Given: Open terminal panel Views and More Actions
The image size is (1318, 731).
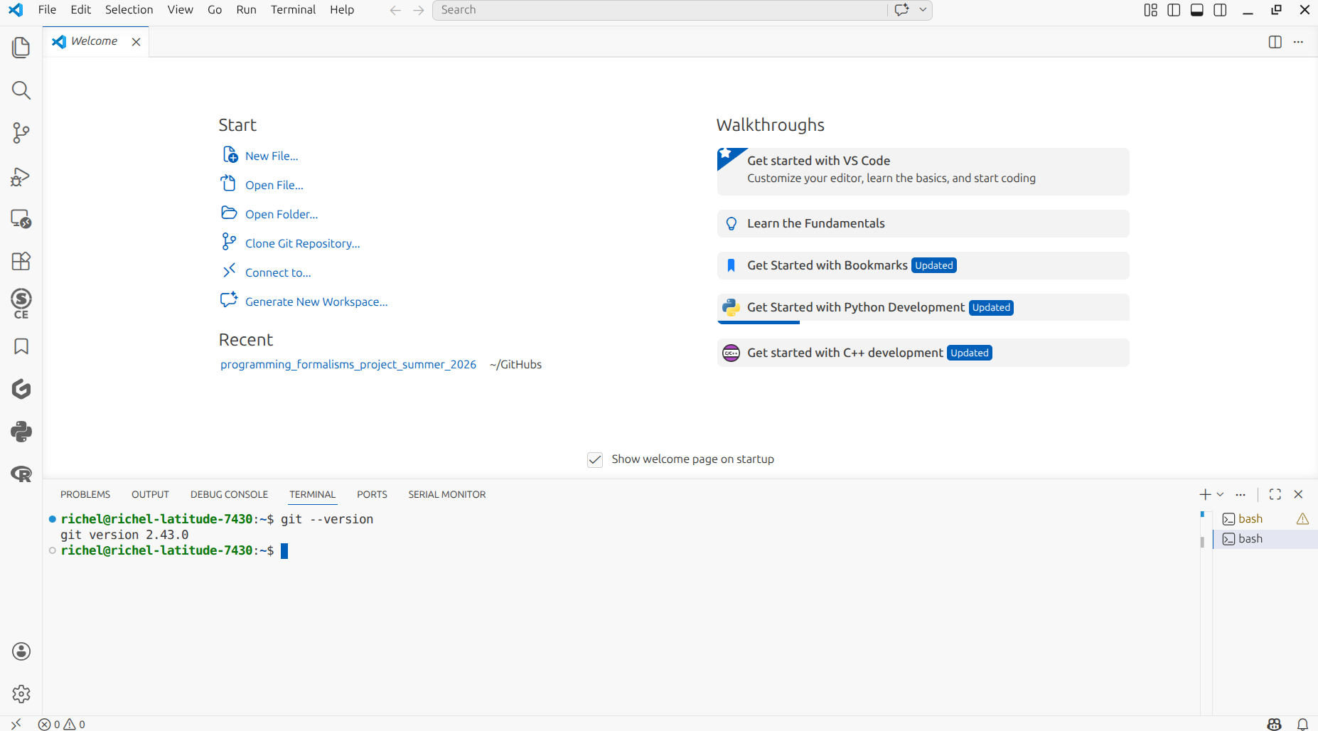Looking at the screenshot, I should point(1241,494).
